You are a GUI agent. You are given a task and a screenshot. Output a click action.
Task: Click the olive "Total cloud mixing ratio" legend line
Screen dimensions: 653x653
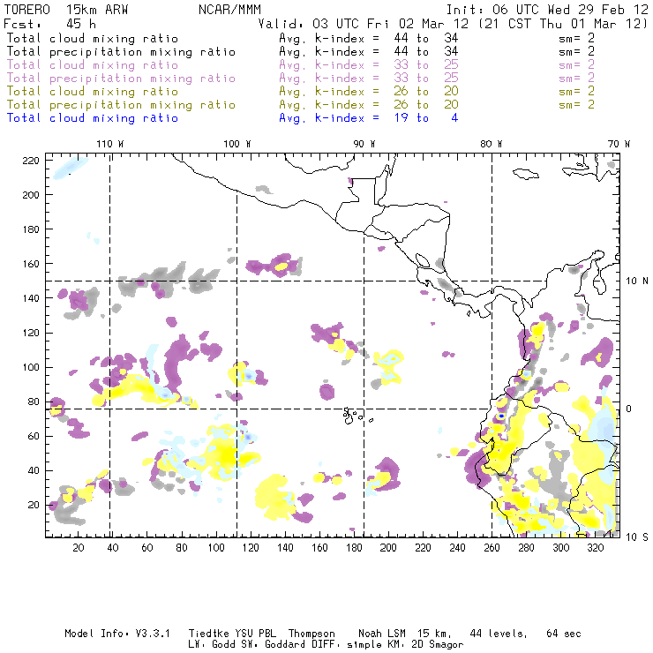coord(93,92)
